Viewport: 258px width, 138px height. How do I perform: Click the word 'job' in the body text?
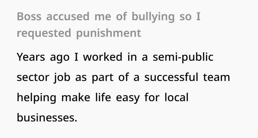click(x=62, y=78)
